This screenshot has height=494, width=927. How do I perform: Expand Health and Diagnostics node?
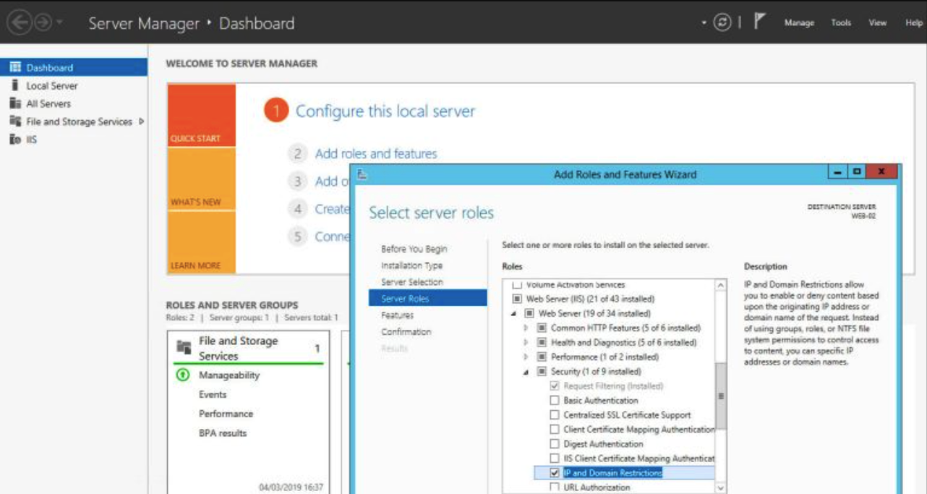[x=526, y=342]
